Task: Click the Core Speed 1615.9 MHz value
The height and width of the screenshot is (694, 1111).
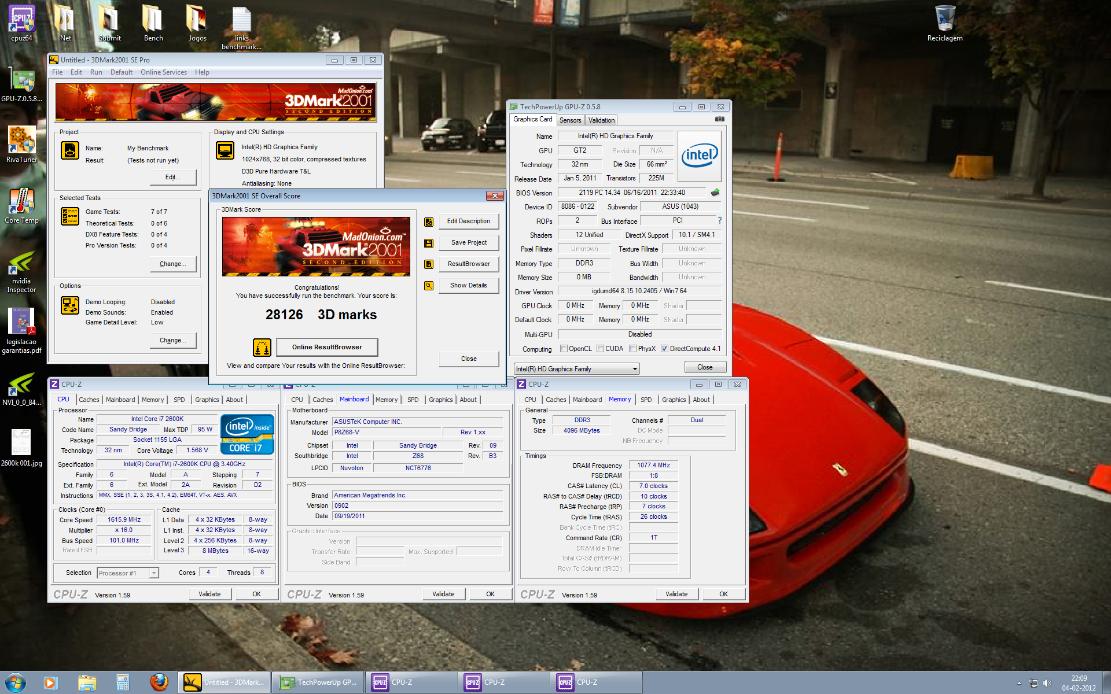Action: (x=124, y=519)
